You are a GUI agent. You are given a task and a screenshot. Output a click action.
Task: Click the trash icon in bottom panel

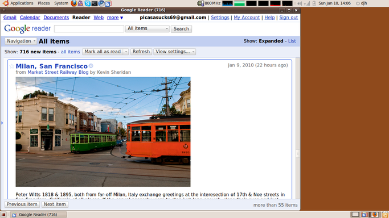point(385,215)
